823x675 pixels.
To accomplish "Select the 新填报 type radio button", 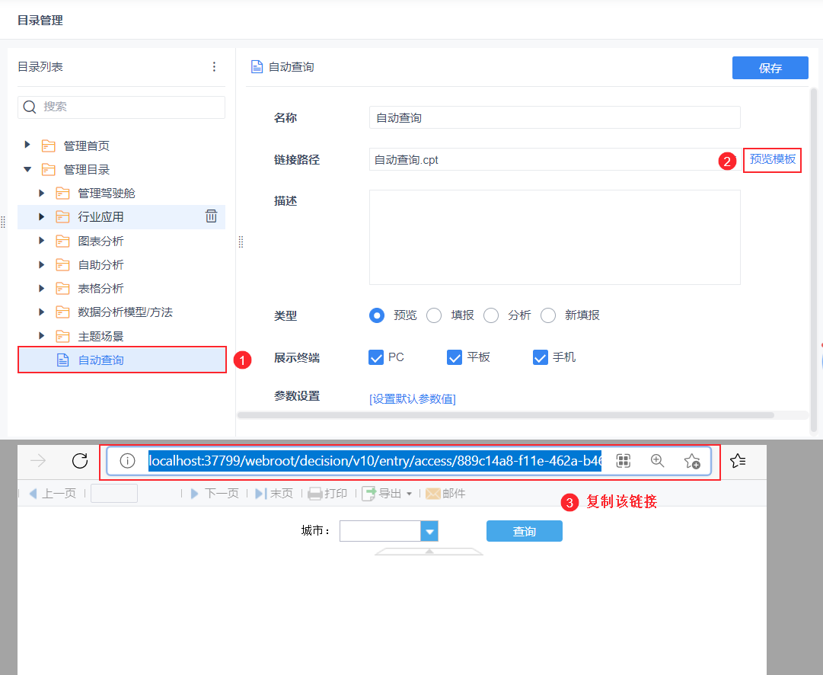I will 548,315.
